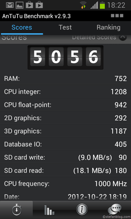
Task: Collapse Detailed Scores with the arrow button
Action: (x=123, y=37)
